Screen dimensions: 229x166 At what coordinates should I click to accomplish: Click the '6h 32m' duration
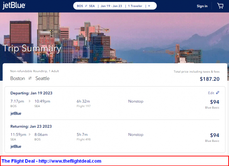pyautogui.click(x=83, y=101)
